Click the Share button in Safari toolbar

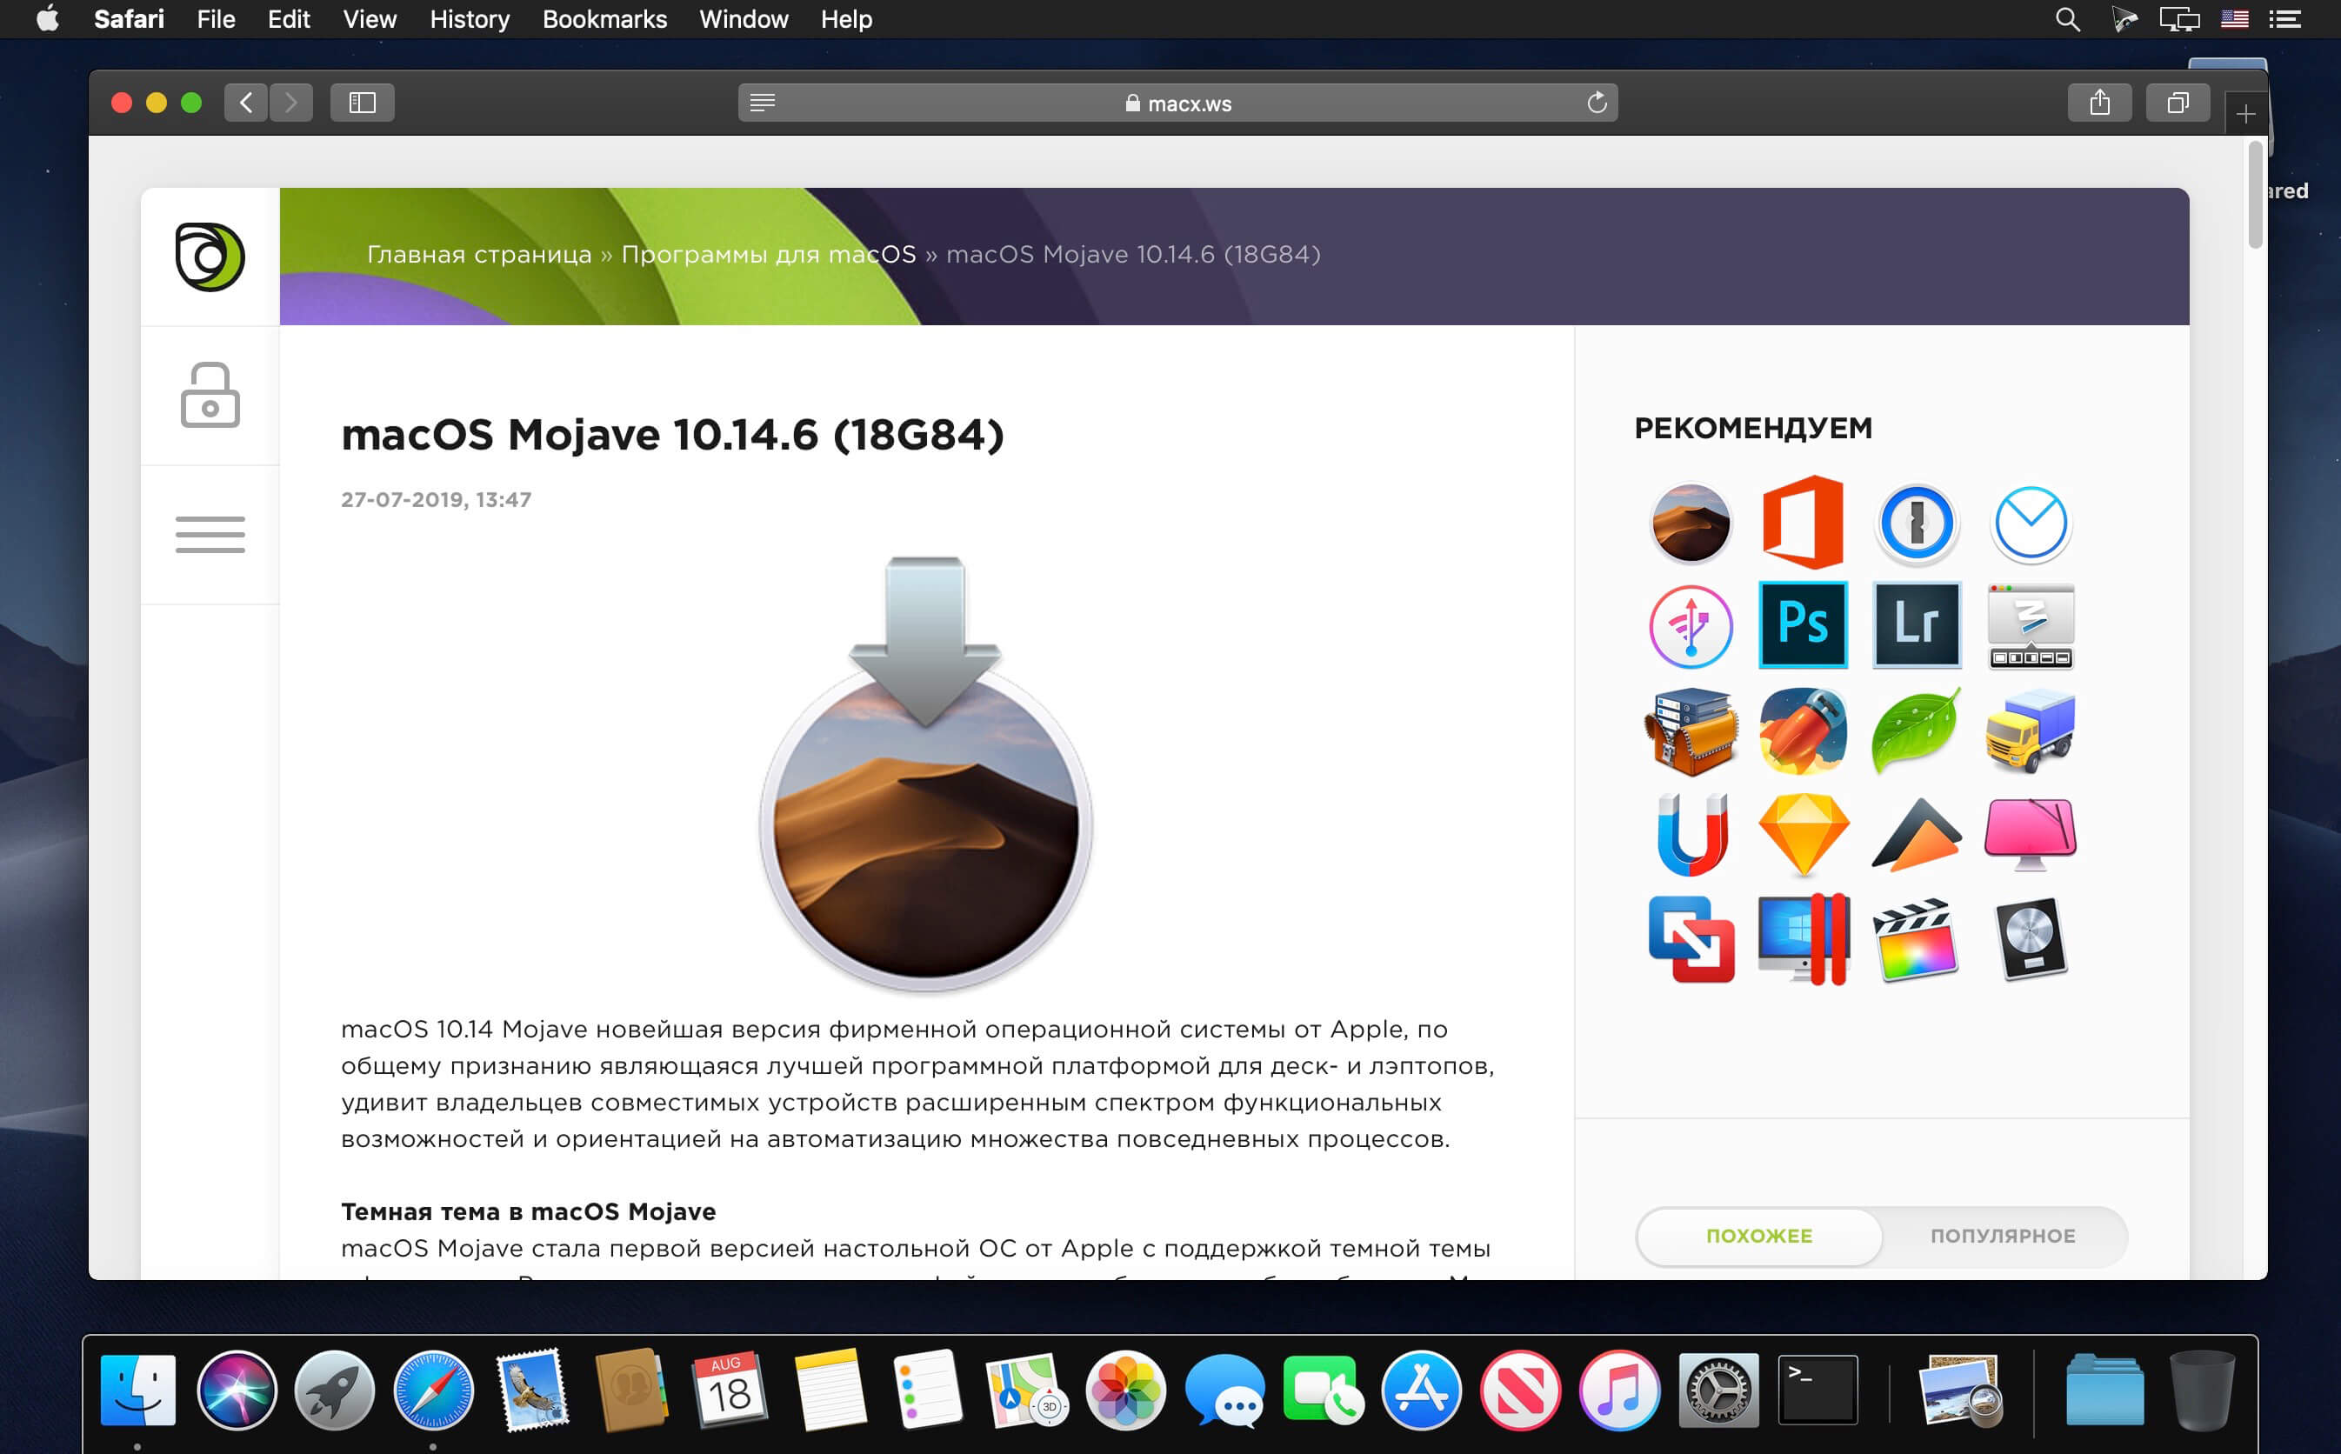pos(2100,103)
